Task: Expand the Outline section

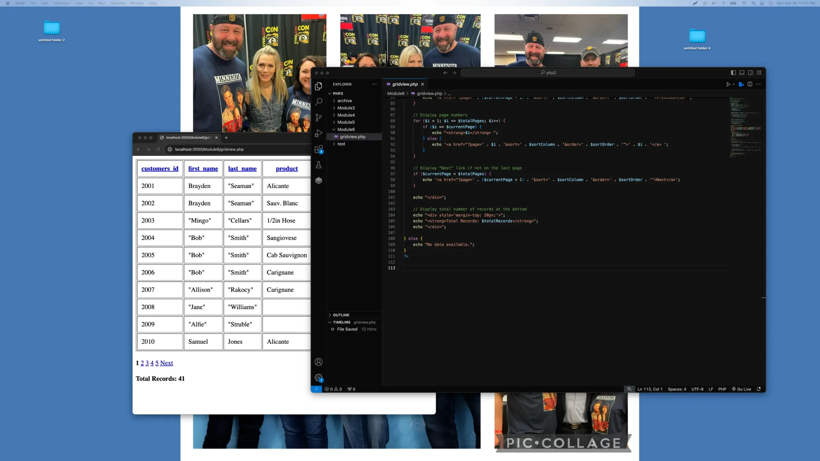Action: coord(341,315)
